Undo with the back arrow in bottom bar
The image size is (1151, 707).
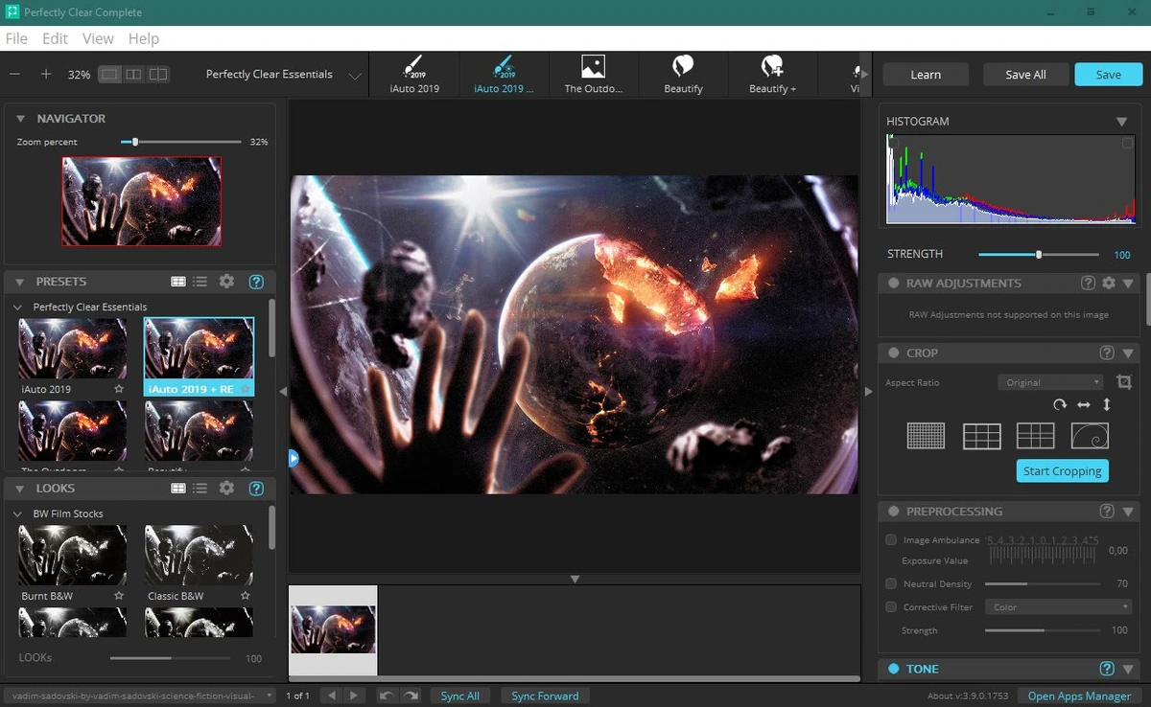point(387,696)
